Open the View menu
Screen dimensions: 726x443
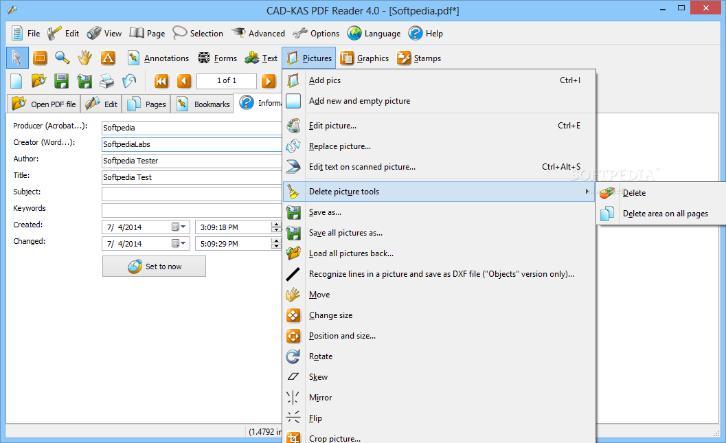click(104, 34)
